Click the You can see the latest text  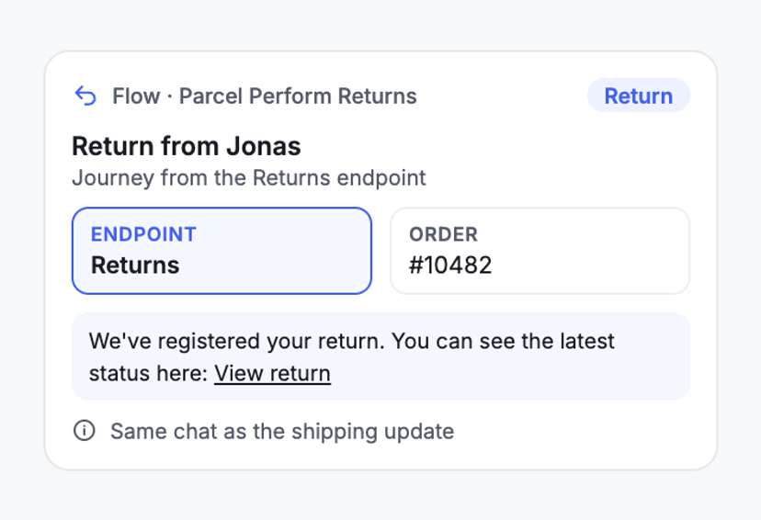[x=504, y=341]
